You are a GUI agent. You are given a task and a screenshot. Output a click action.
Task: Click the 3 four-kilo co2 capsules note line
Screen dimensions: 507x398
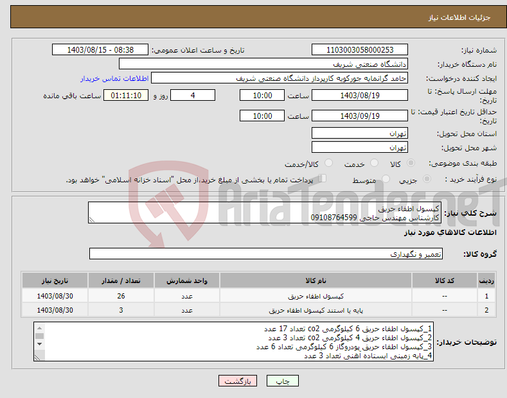click(x=350, y=338)
